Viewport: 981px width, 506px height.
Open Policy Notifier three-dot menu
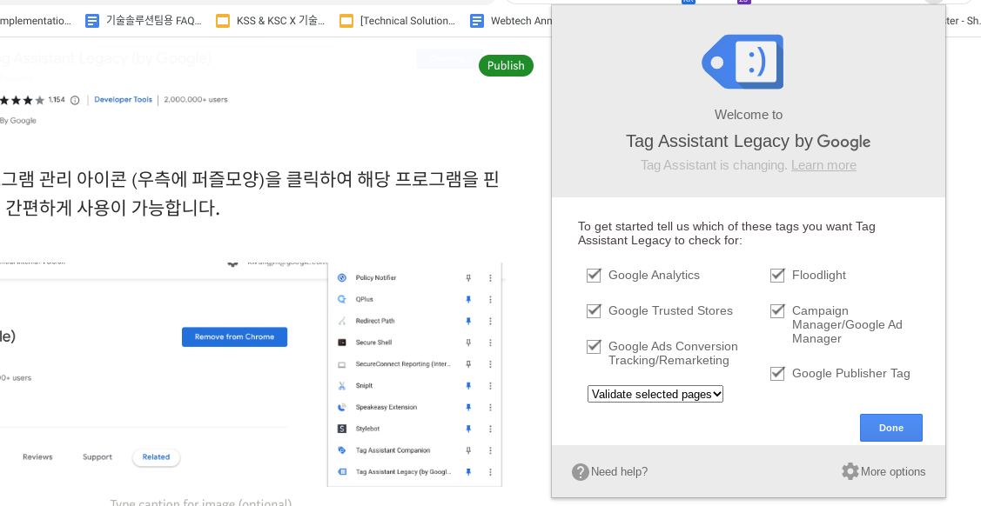coord(491,278)
